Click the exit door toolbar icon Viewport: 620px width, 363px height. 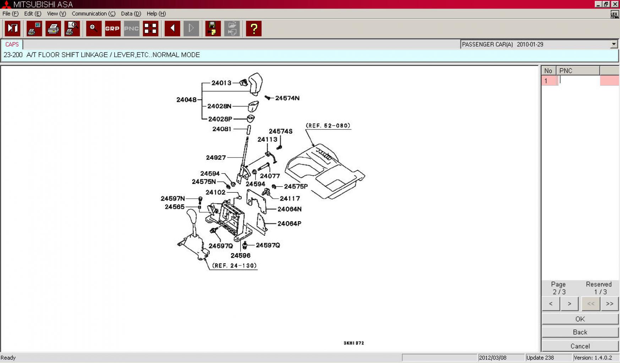(13, 28)
